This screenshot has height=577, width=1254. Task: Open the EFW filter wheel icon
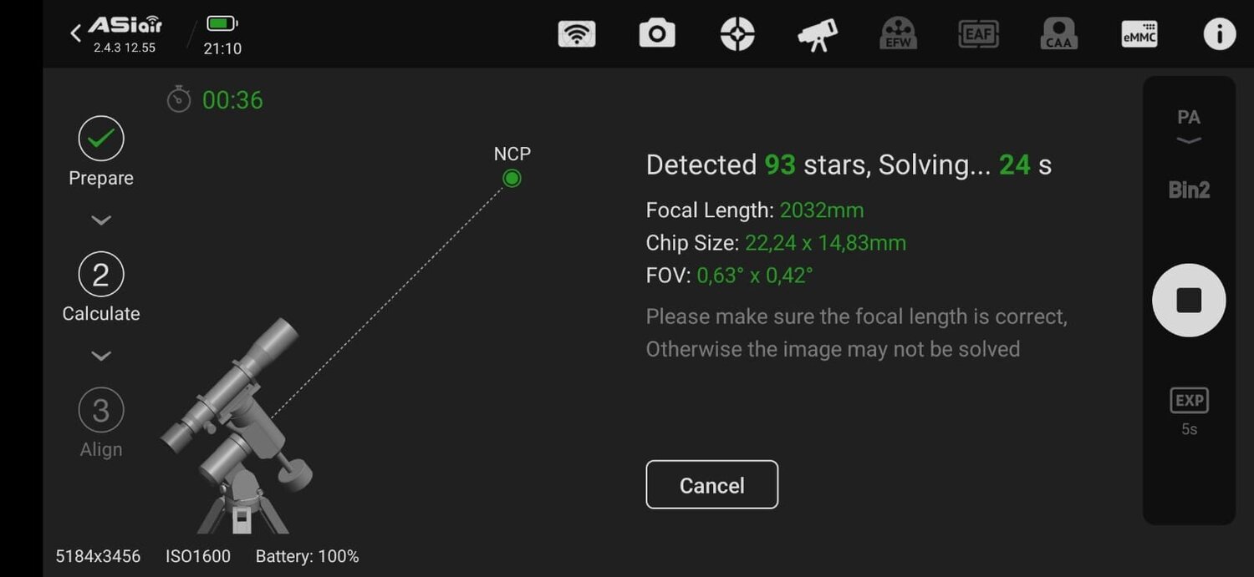pos(898,34)
